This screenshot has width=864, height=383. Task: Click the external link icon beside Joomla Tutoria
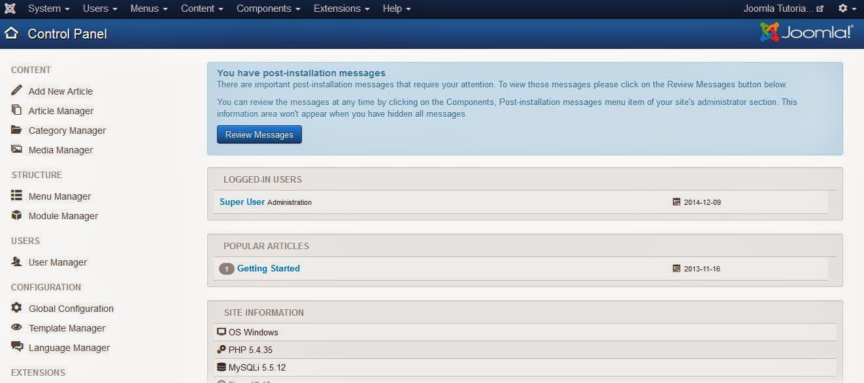point(820,9)
